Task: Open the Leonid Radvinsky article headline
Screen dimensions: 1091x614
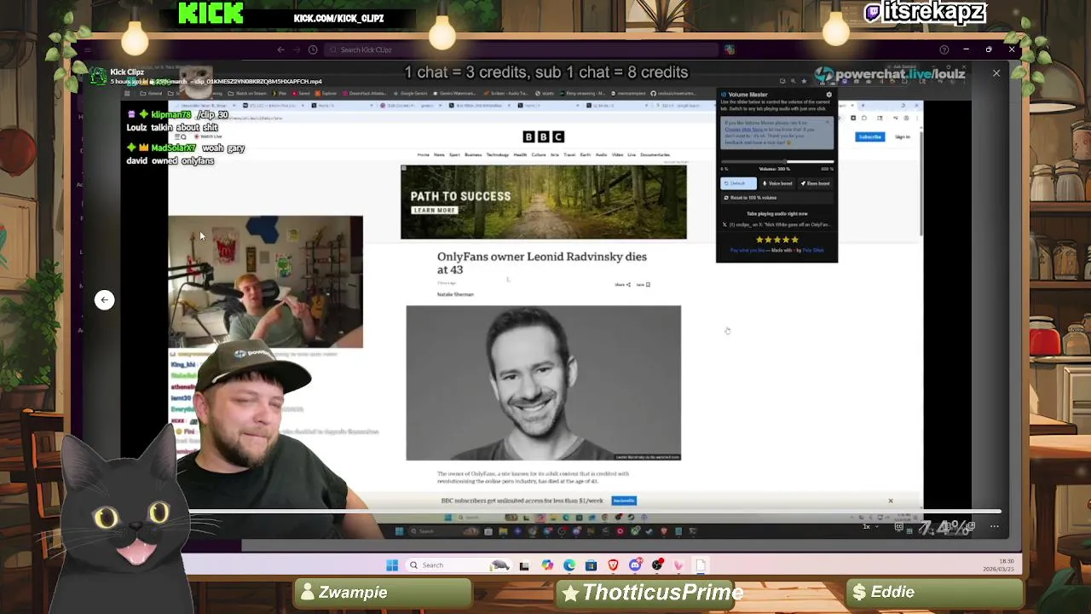Action: [542, 263]
